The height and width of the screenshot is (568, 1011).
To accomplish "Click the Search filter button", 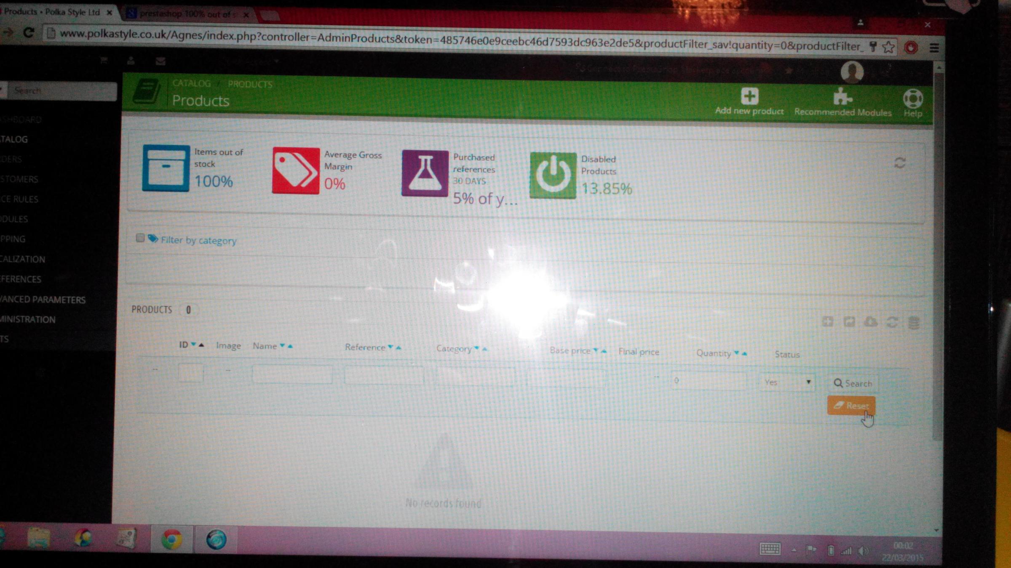I will coord(853,383).
